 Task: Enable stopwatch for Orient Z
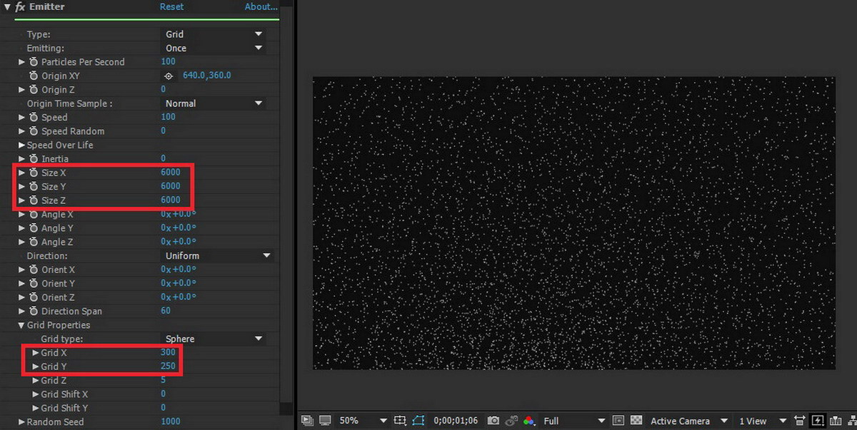click(34, 297)
